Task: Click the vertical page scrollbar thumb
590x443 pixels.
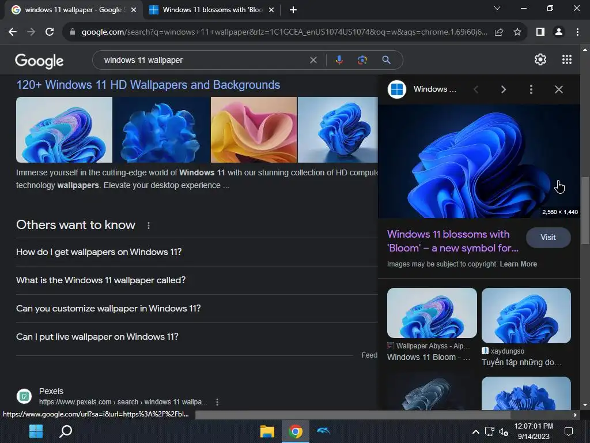Action: (x=584, y=211)
